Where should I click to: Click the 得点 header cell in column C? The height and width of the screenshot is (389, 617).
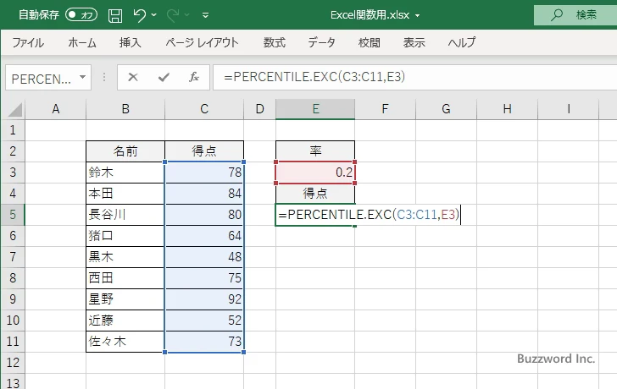point(204,151)
